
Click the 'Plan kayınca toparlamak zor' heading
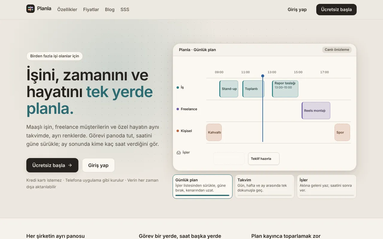[286, 236]
